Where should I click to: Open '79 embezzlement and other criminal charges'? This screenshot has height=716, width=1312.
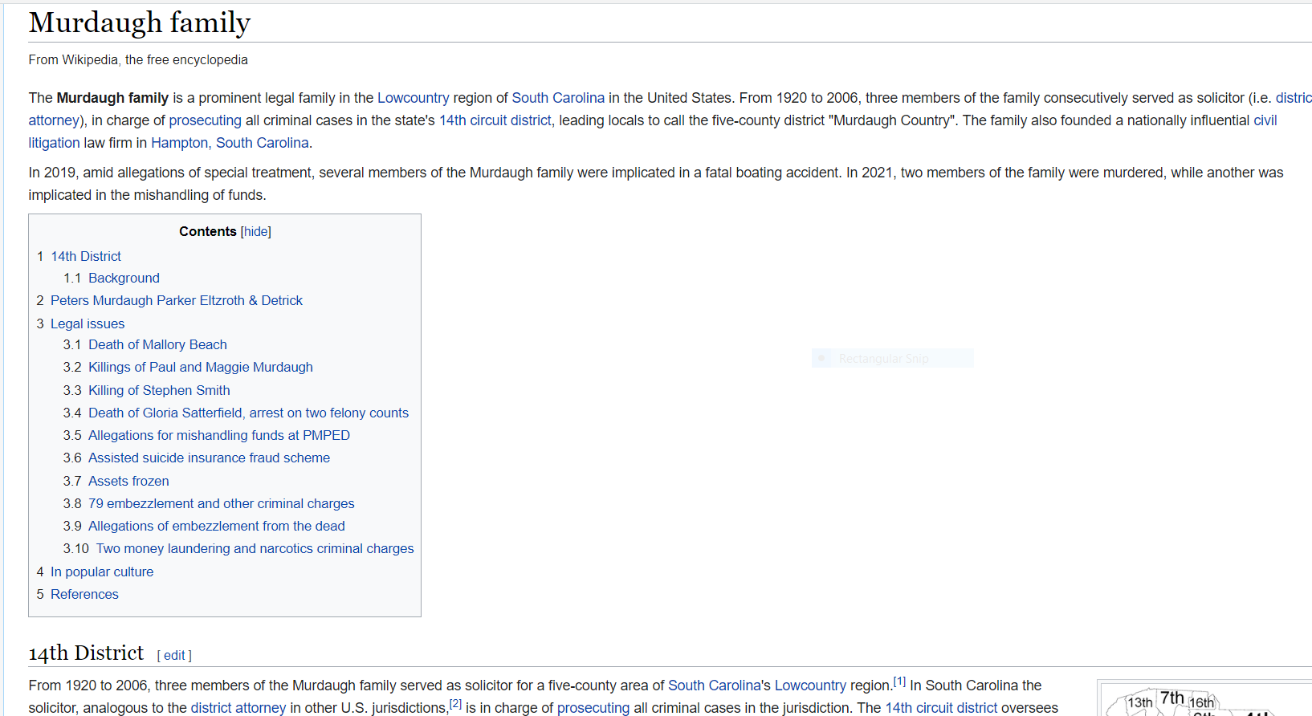221,503
